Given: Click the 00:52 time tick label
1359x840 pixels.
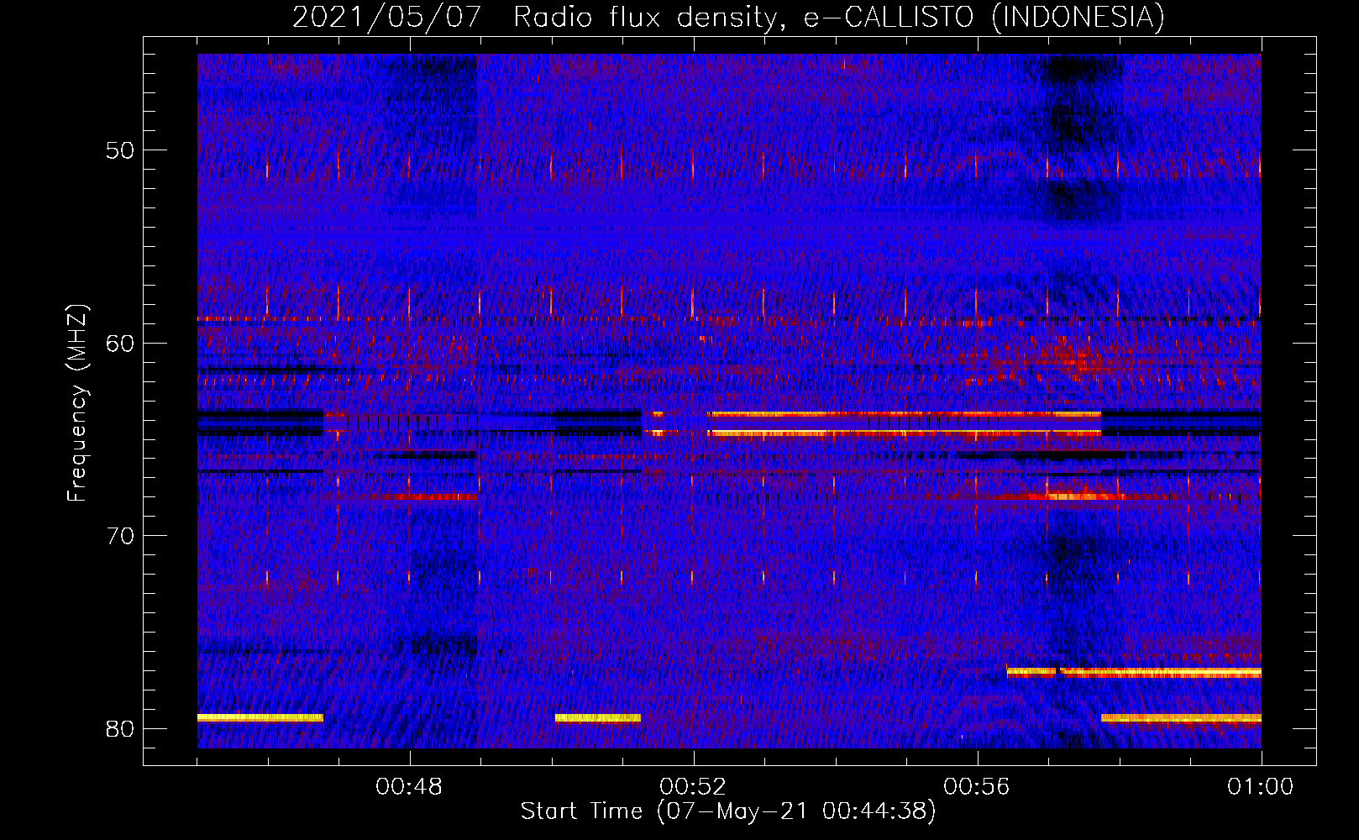Looking at the screenshot, I should [693, 787].
